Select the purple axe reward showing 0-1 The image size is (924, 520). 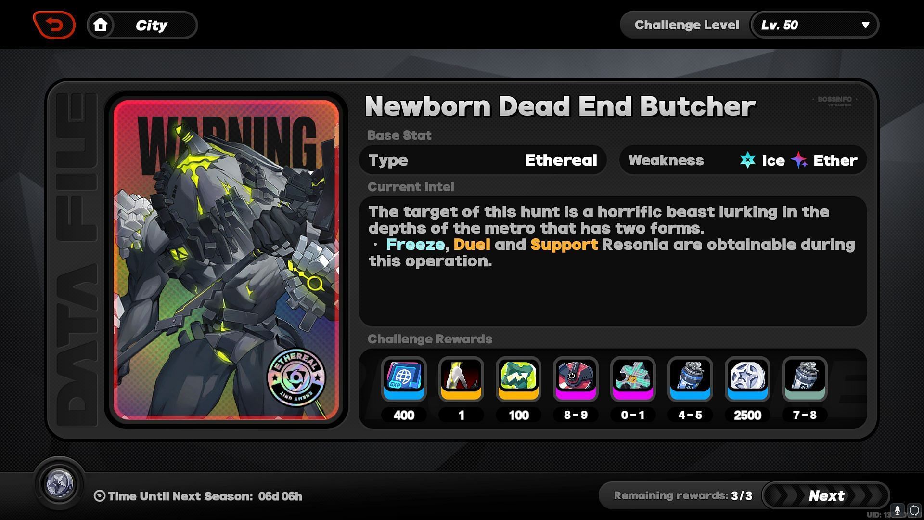click(x=633, y=379)
